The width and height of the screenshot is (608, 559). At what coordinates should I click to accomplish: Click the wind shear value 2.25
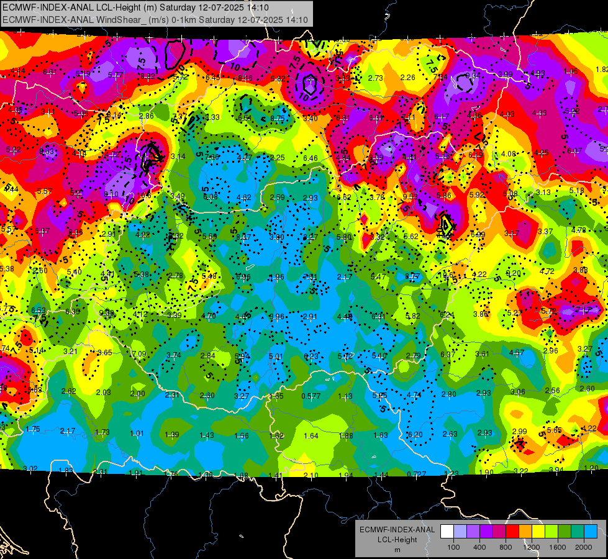click(x=278, y=158)
